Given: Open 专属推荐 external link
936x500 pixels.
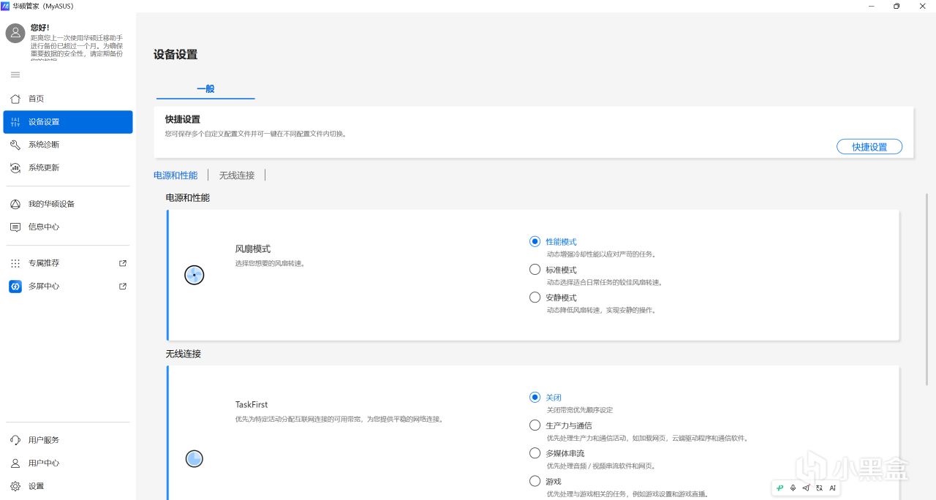Looking at the screenshot, I should click(x=68, y=263).
